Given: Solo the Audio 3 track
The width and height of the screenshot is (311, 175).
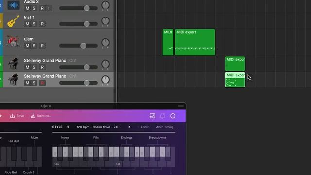Looking at the screenshot, I should (x=34, y=8).
